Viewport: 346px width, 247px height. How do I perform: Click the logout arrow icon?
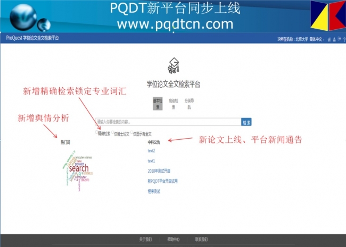coord(340,39)
